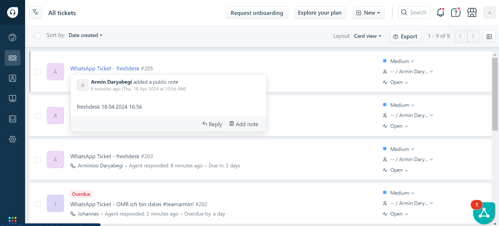499x226 pixels.
Task: Open the help question mark icon
Action: (x=456, y=12)
